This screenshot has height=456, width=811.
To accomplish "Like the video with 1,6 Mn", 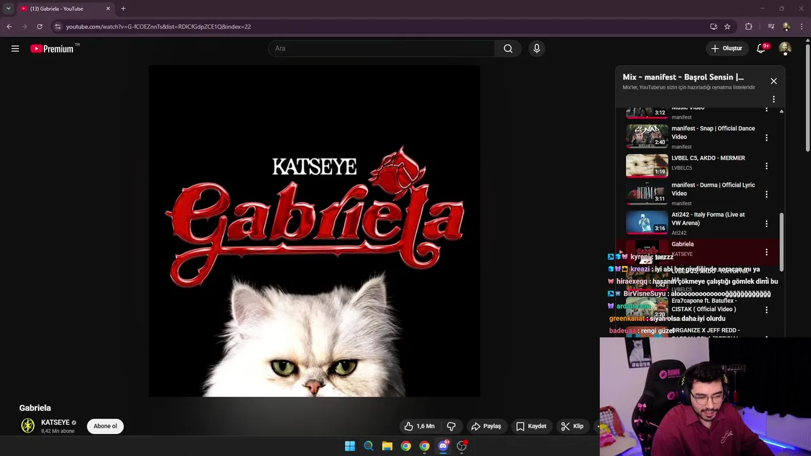I will (419, 426).
